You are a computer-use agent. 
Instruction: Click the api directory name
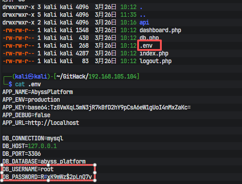tap(144, 23)
